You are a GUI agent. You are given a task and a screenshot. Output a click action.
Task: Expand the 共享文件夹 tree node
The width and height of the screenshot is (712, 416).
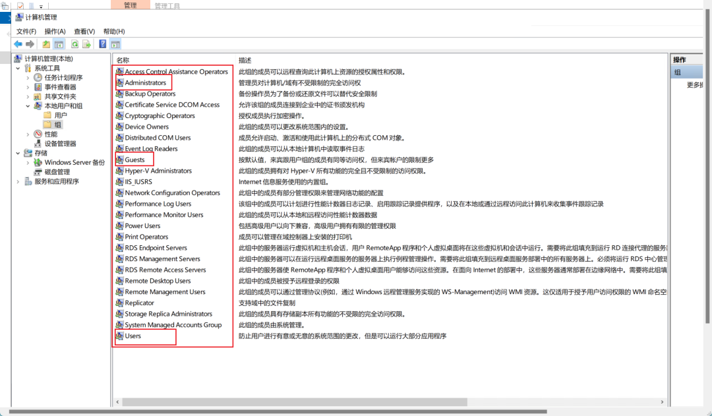tap(28, 97)
